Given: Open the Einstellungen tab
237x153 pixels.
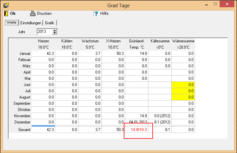Looking at the screenshot, I should coord(31,23).
